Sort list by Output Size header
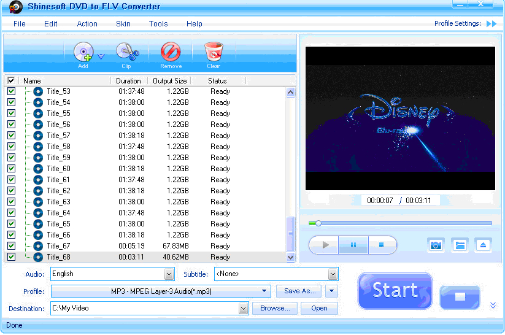Viewport: 505px width, 335px height. coord(169,81)
